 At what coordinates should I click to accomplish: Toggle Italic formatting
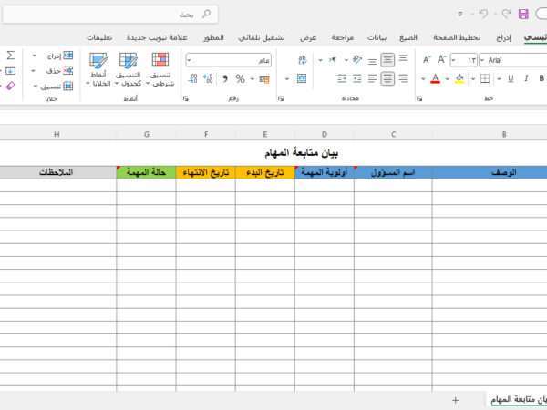point(526,78)
